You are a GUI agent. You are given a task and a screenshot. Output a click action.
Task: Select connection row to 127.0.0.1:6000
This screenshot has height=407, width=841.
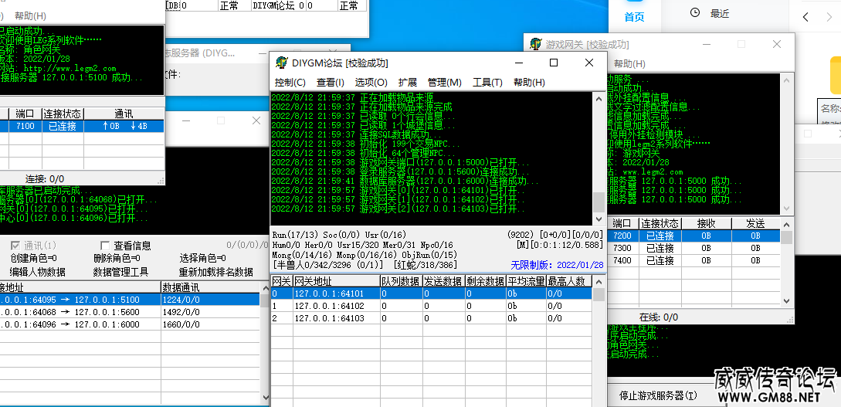(x=130, y=324)
